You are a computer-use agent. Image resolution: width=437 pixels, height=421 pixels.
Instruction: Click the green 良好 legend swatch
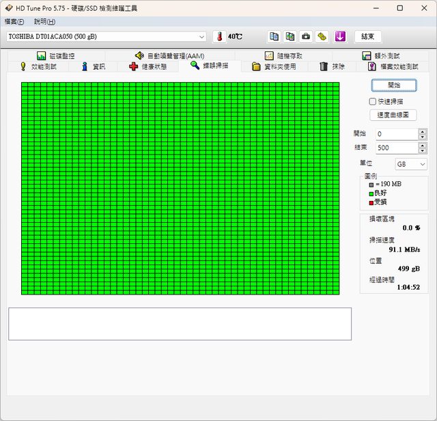click(x=371, y=193)
